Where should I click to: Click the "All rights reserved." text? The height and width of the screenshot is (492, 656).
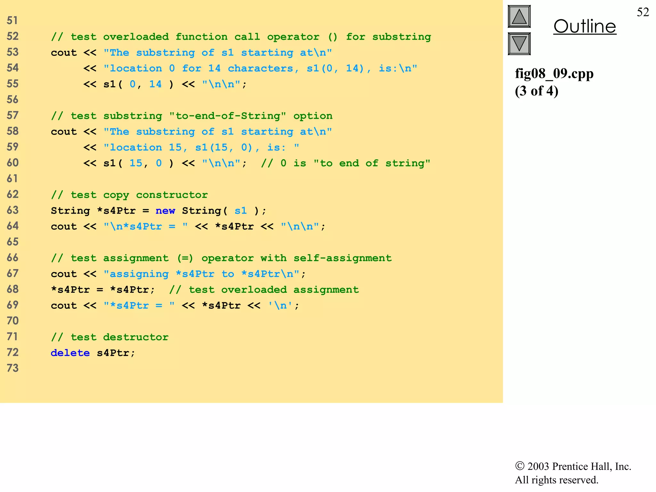tap(556, 480)
